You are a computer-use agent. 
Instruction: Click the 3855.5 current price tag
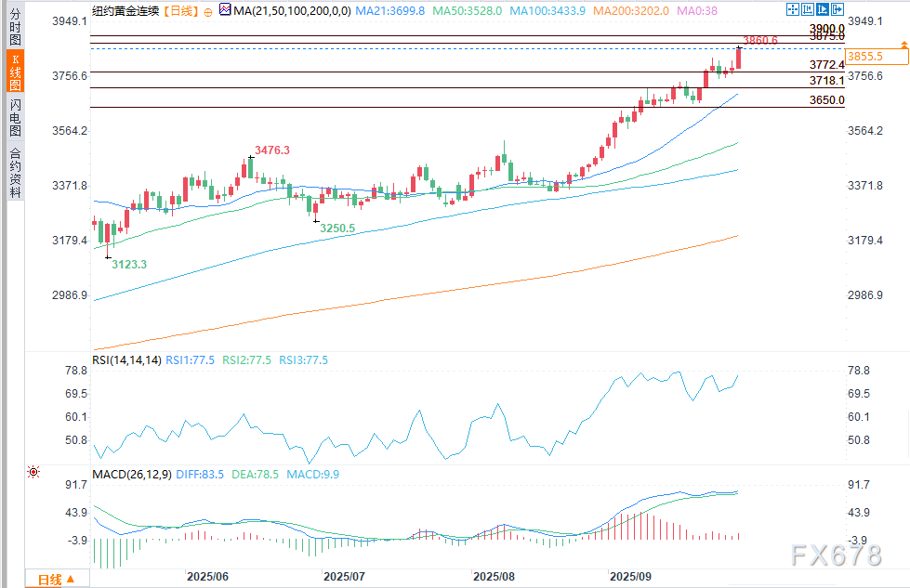(x=876, y=57)
